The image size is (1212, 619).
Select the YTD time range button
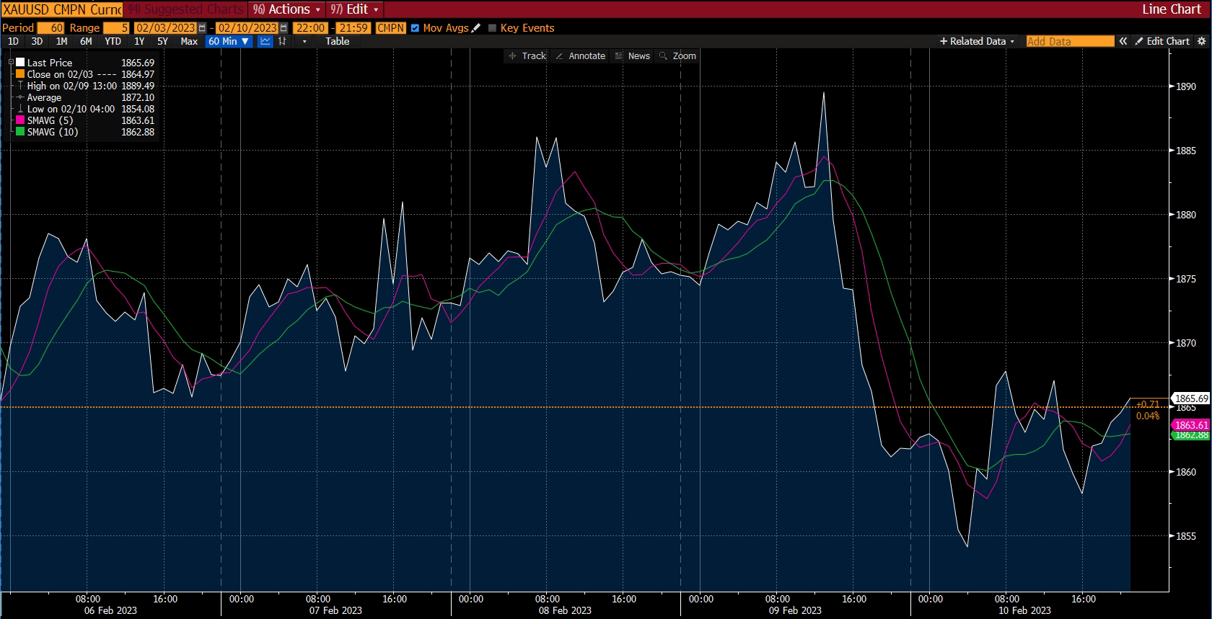(x=113, y=41)
